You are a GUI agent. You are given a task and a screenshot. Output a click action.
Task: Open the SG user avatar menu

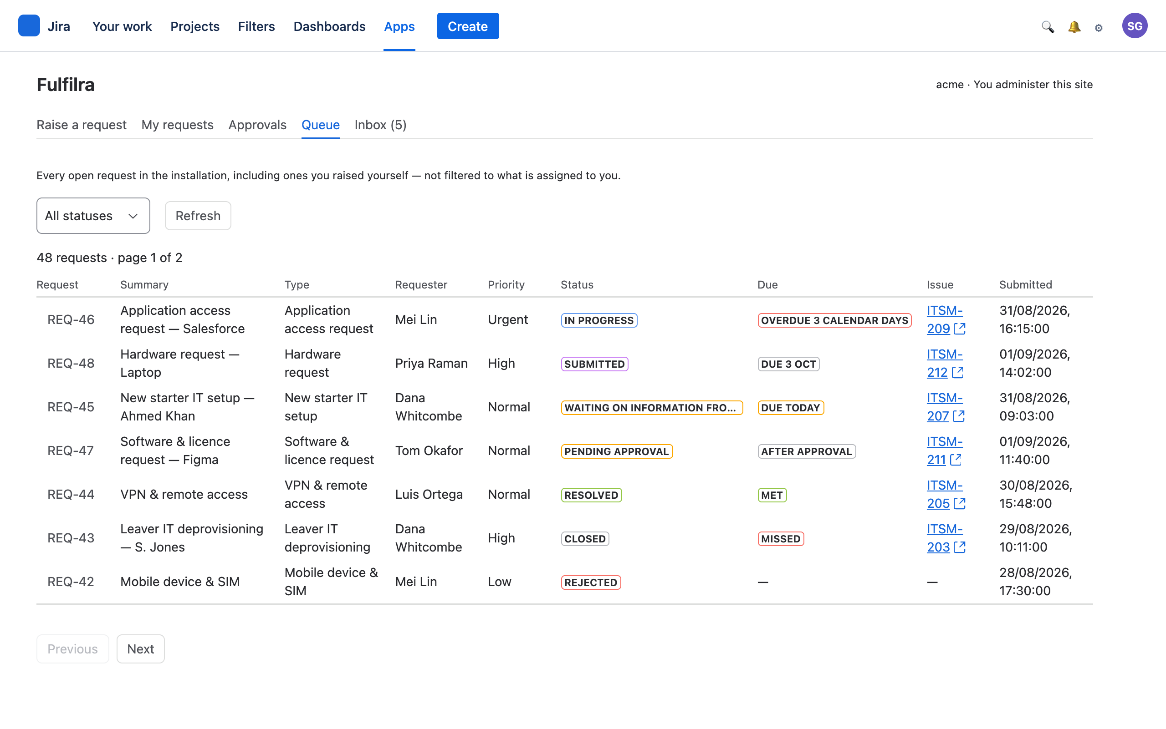click(1135, 26)
